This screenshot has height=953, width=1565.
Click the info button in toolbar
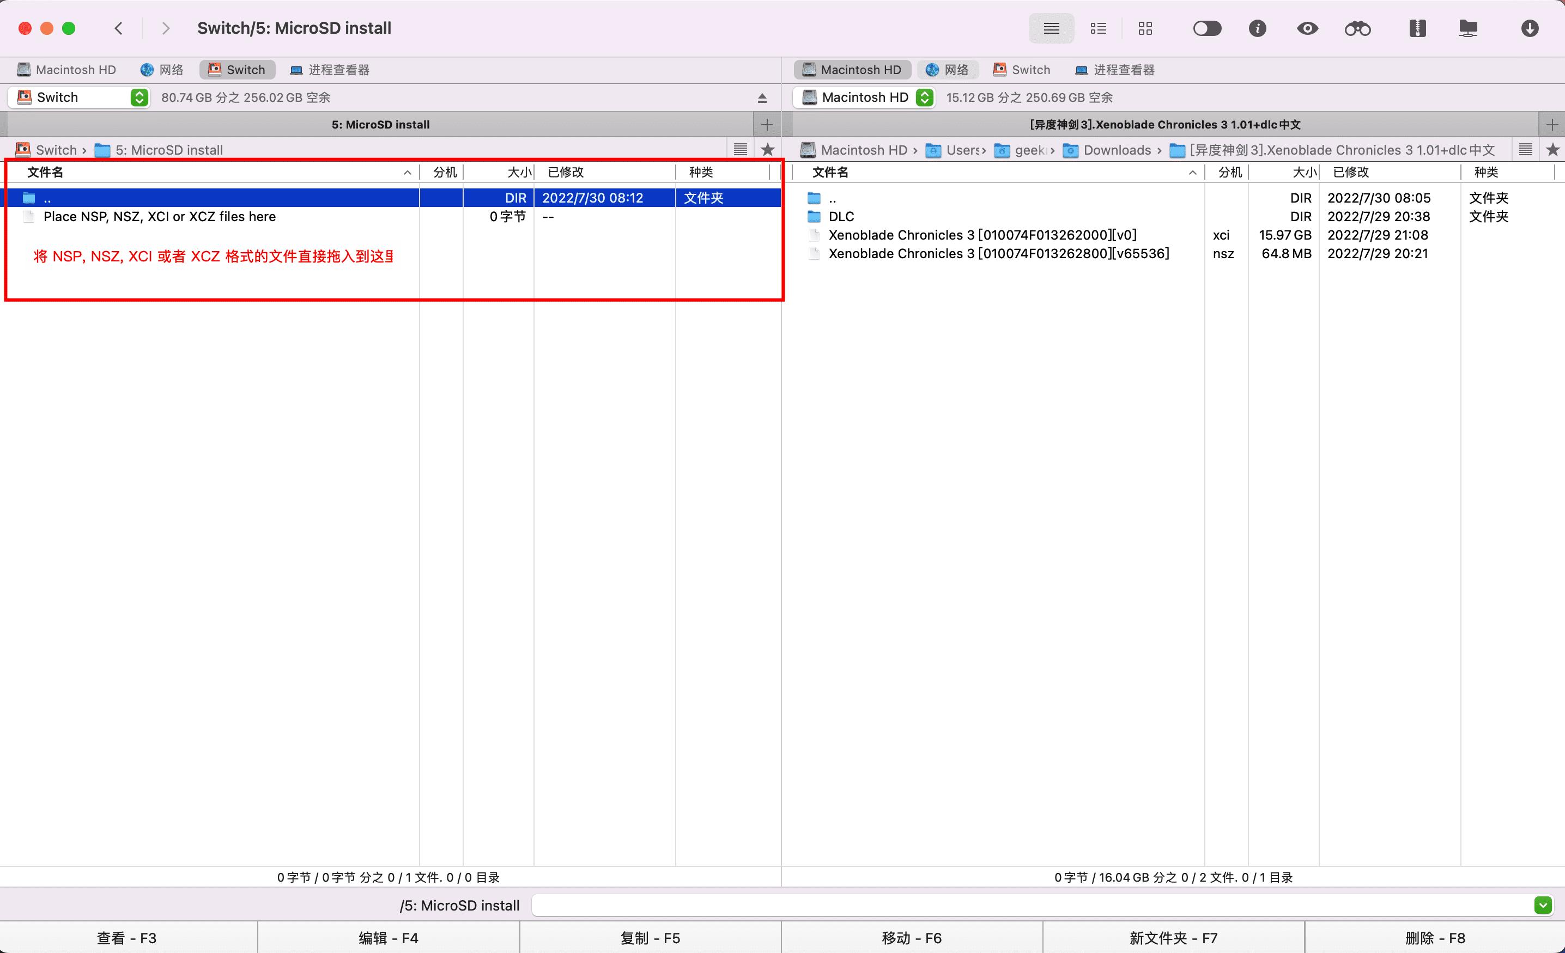pos(1257,28)
